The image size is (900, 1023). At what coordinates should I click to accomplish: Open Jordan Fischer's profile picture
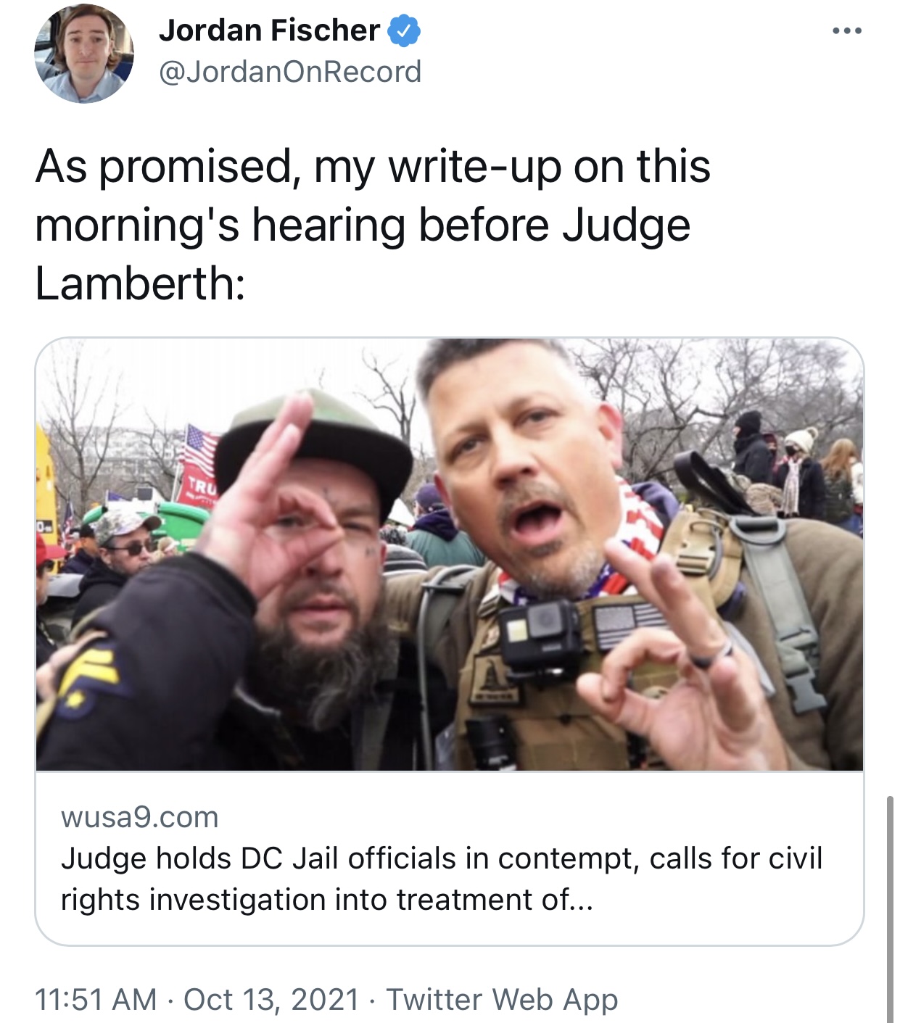click(x=84, y=54)
